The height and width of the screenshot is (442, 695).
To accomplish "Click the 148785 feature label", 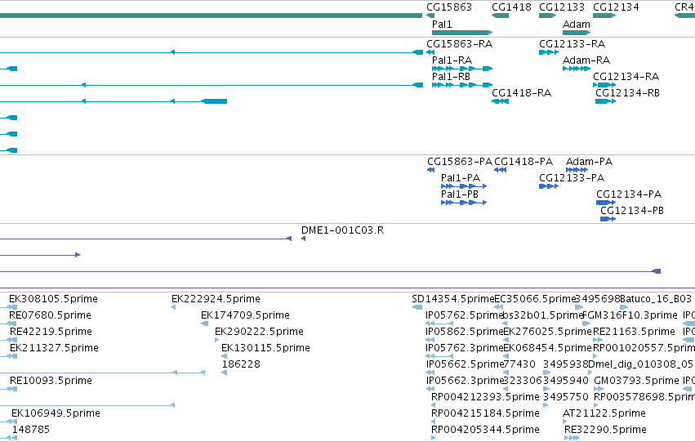I will (x=31, y=430).
